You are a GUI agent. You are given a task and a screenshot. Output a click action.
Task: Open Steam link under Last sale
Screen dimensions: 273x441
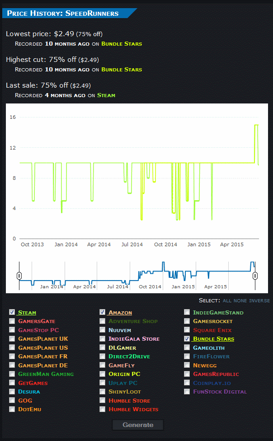pos(106,95)
